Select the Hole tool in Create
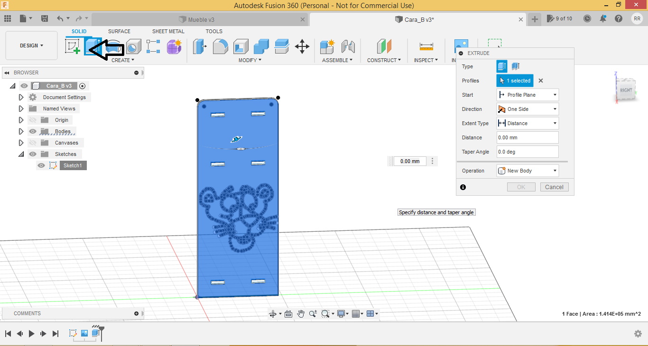 [x=134, y=46]
